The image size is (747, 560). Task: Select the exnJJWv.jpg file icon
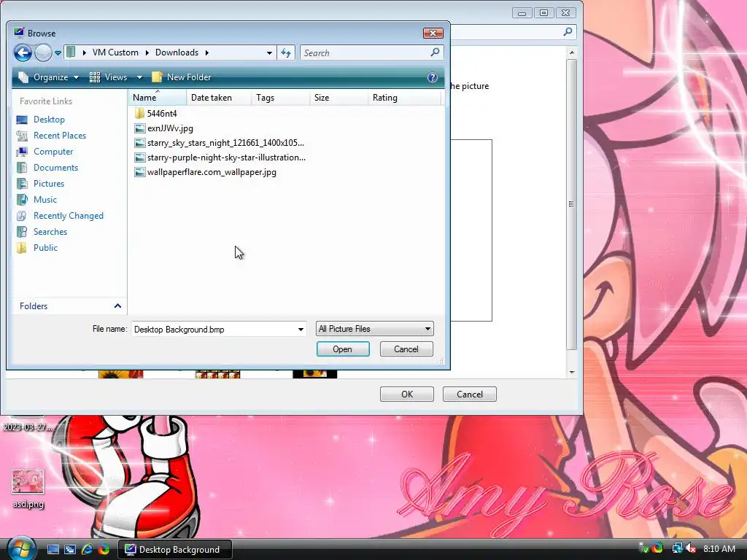point(139,128)
